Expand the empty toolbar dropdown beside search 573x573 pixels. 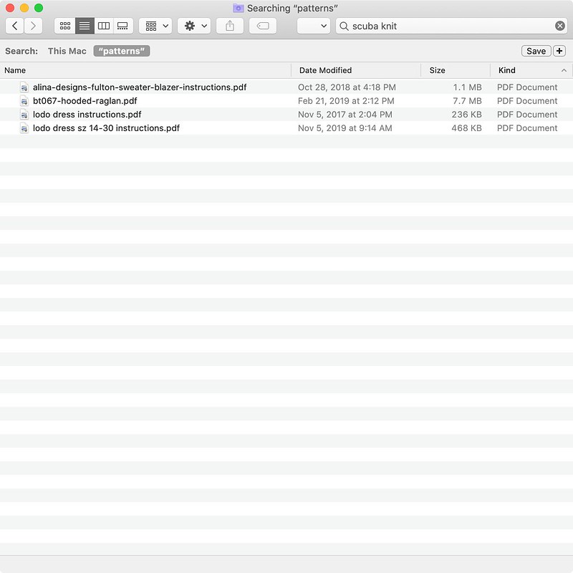314,26
